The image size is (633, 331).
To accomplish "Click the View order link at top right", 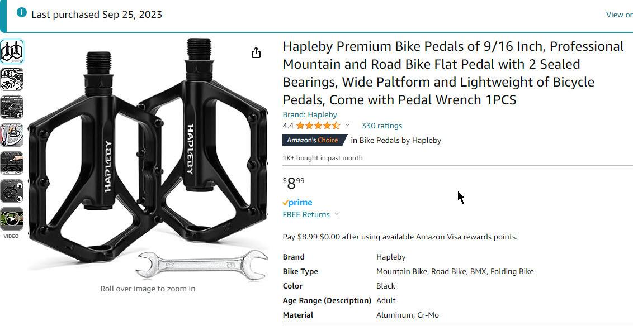I will click(619, 15).
